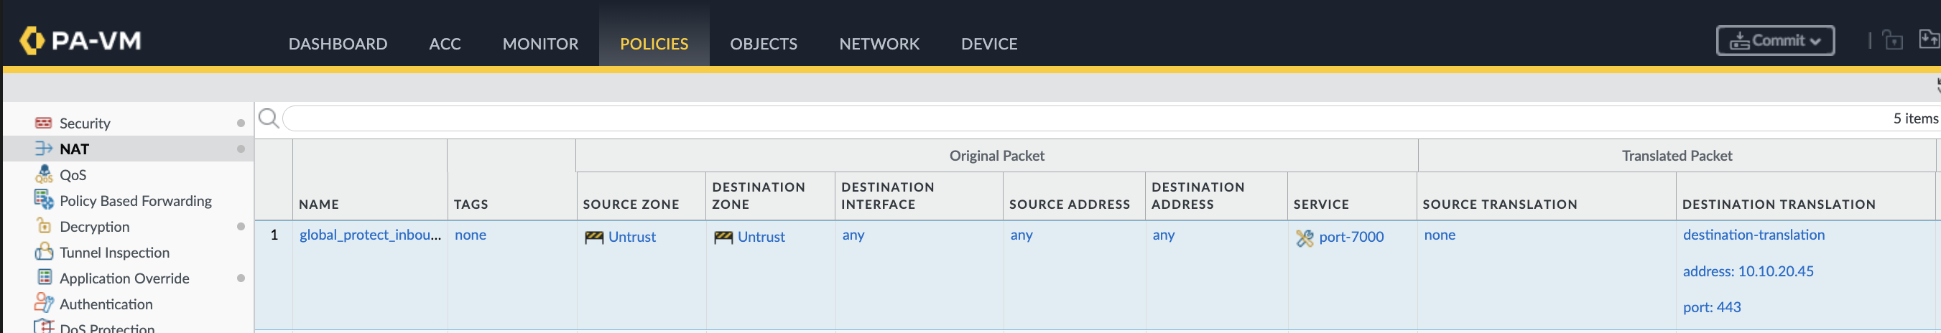Open Decryption policies
Viewport: 1941px width, 333px height.
(x=94, y=227)
